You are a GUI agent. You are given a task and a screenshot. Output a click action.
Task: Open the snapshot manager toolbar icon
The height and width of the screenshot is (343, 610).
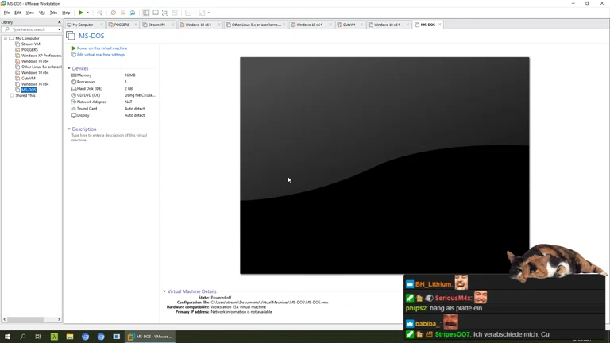point(133,13)
